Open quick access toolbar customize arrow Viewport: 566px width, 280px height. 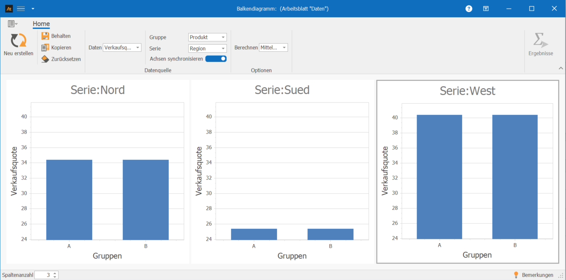tap(33, 8)
